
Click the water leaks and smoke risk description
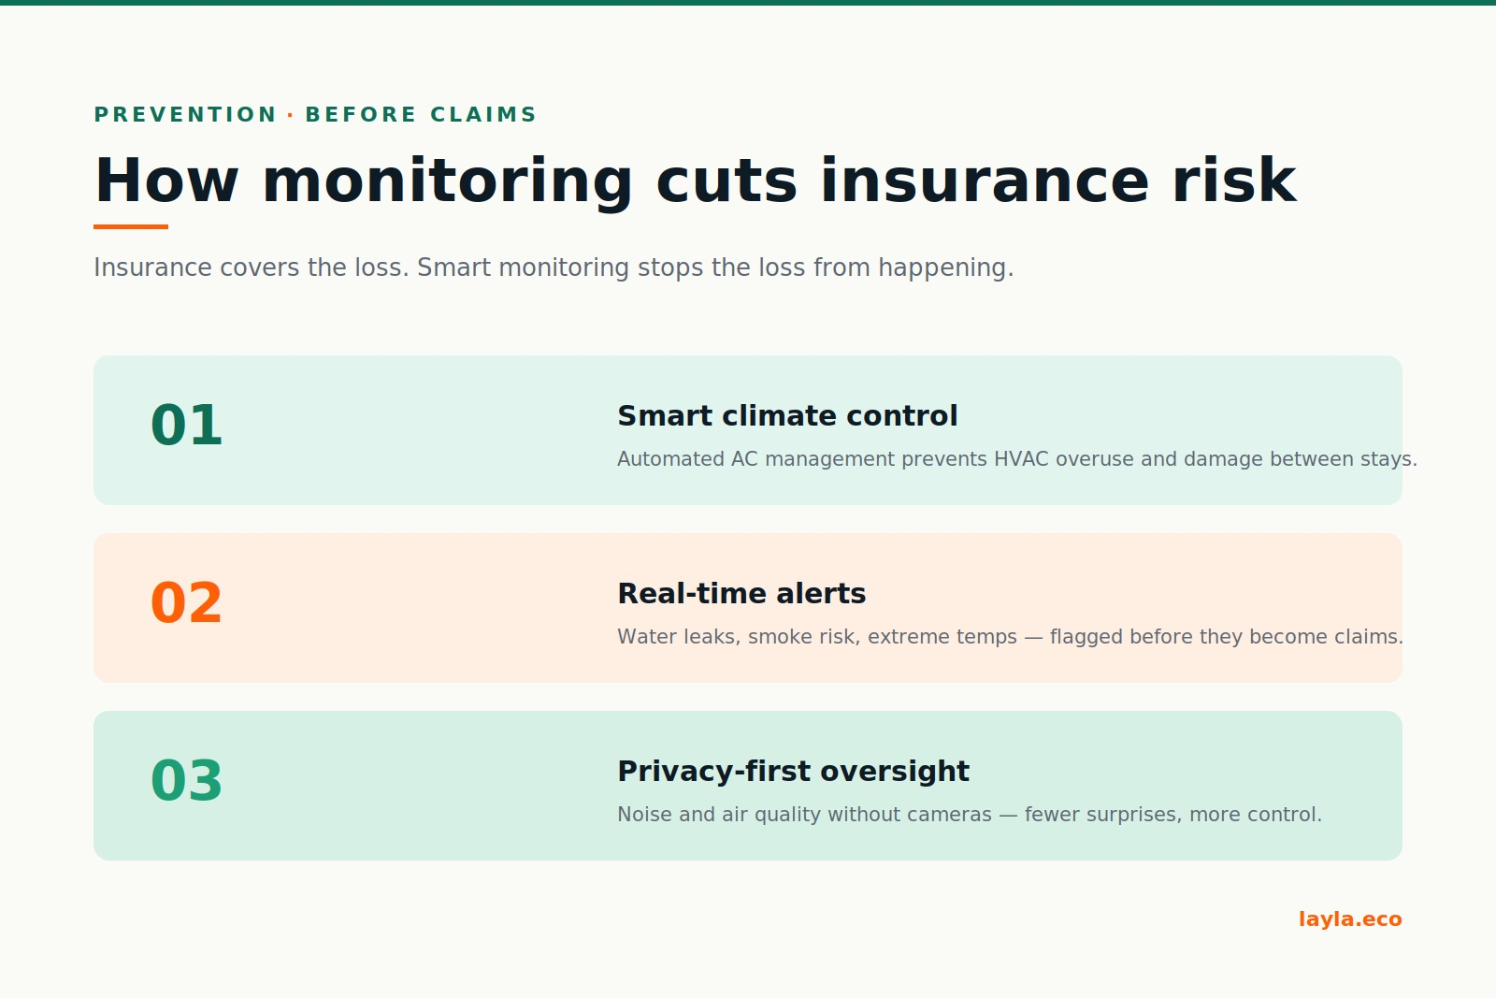pyautogui.click(x=1010, y=637)
